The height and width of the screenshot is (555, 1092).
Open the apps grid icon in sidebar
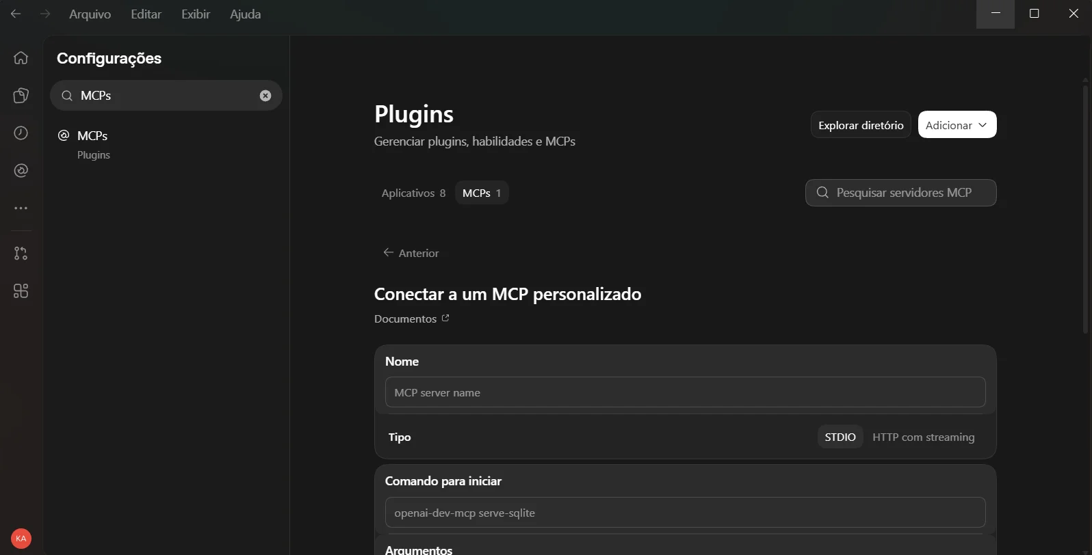click(21, 291)
